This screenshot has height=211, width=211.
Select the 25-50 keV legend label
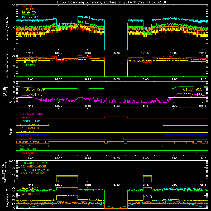tap(29, 14)
